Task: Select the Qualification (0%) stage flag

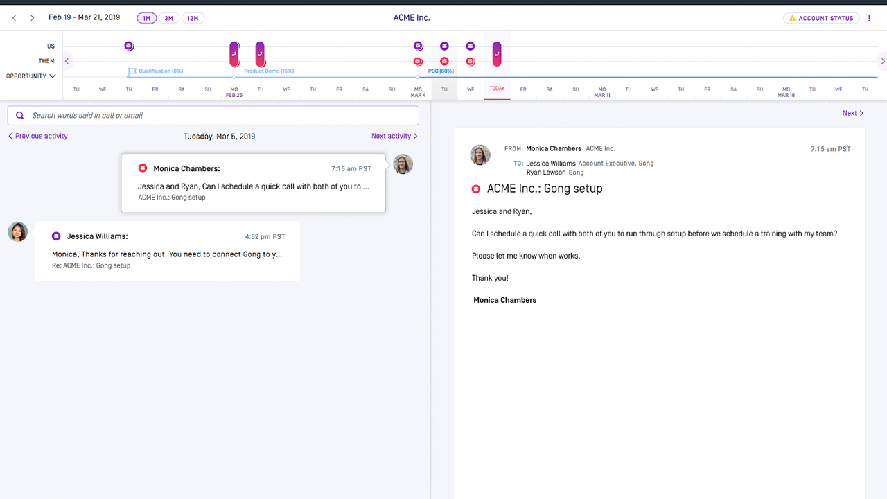Action: point(132,71)
